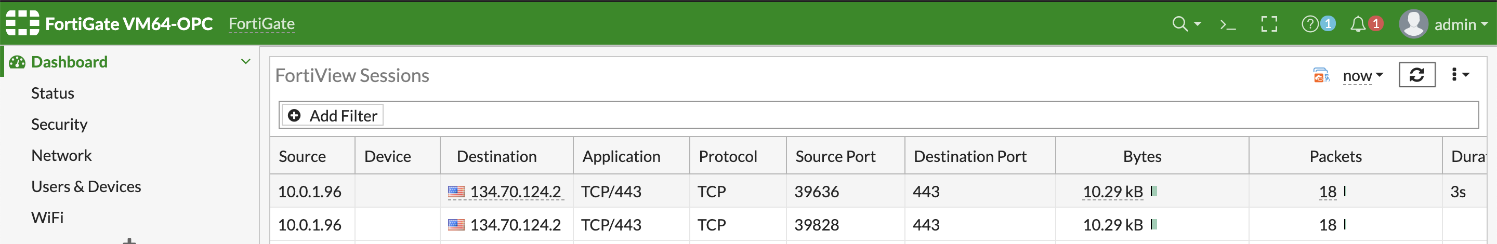Open the Status dashboard
Image resolution: width=1497 pixels, height=244 pixels.
pyautogui.click(x=53, y=93)
